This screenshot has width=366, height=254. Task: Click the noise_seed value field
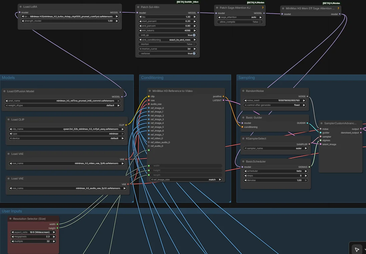275,101
